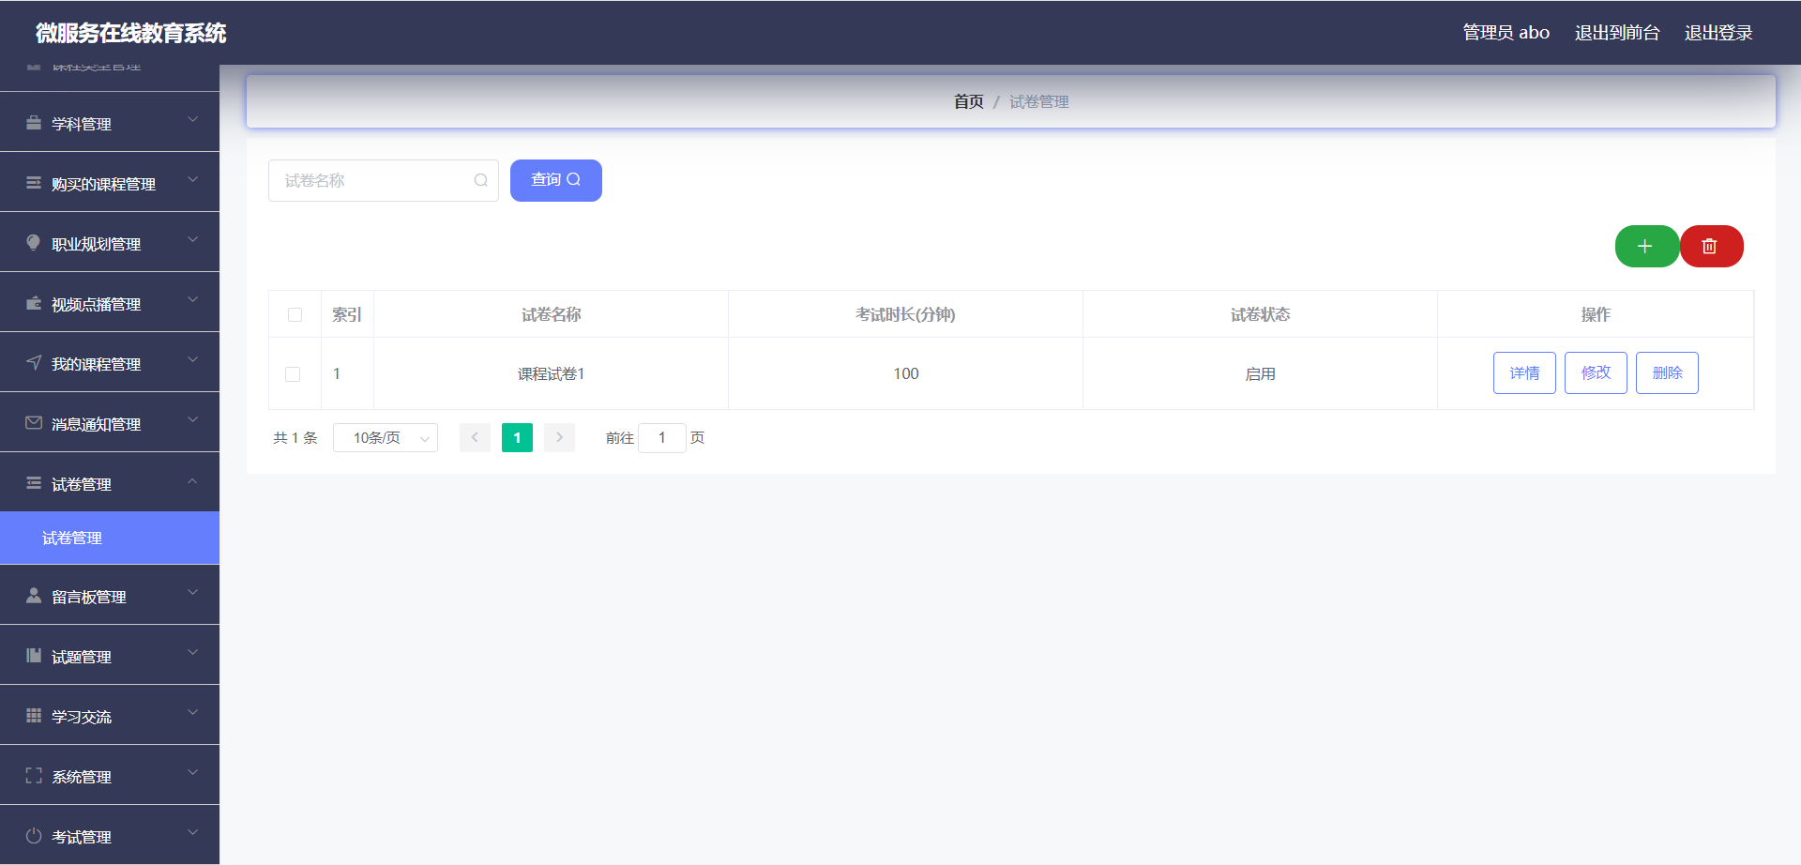Screen dimensions: 1801x865
Task: Click the 前往 page number input field
Action: point(662,437)
